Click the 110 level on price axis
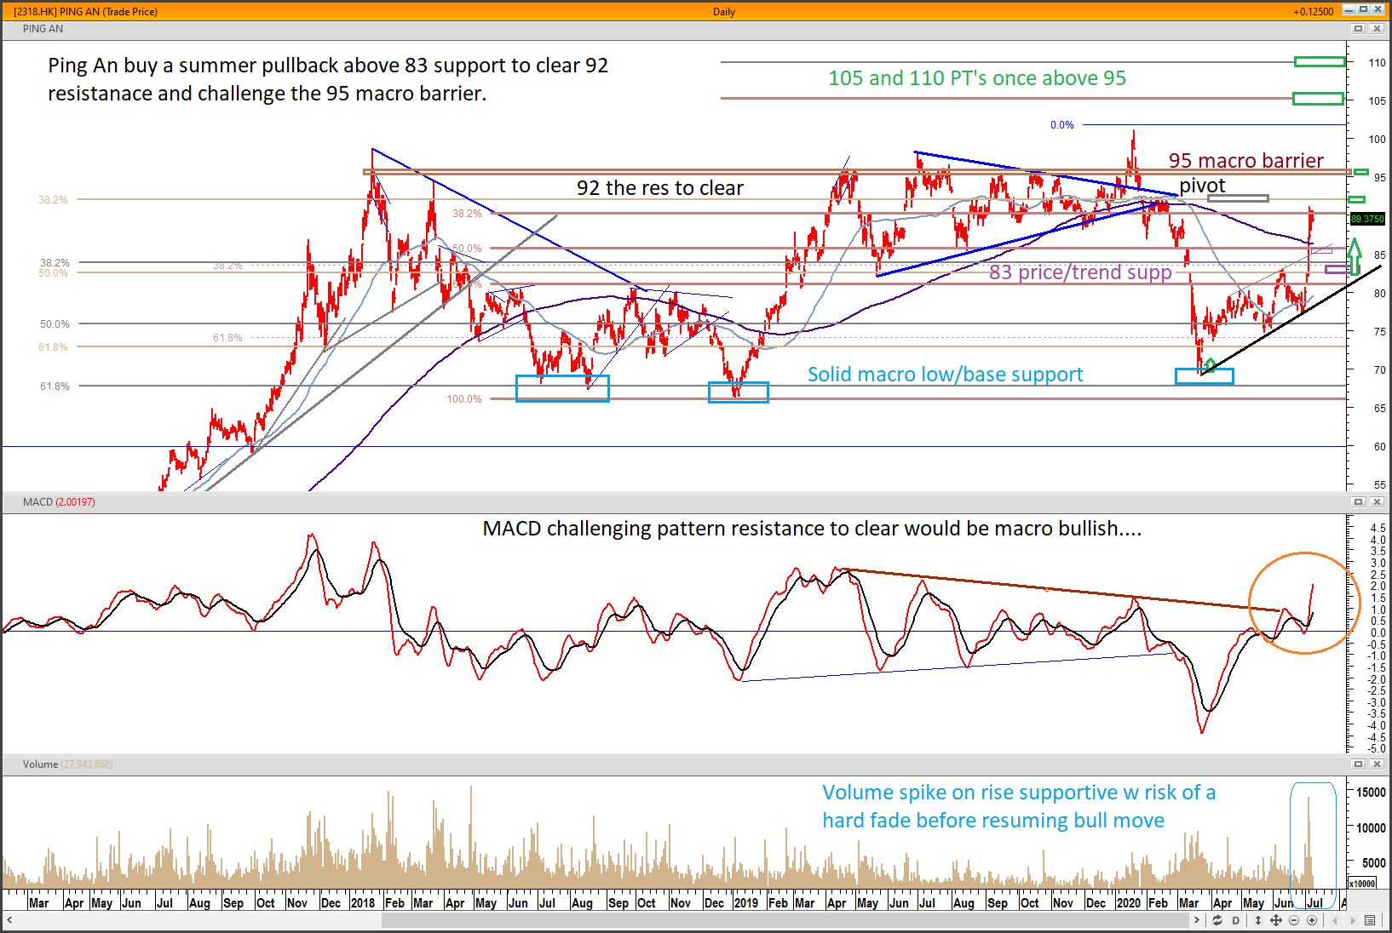 coord(1377,63)
